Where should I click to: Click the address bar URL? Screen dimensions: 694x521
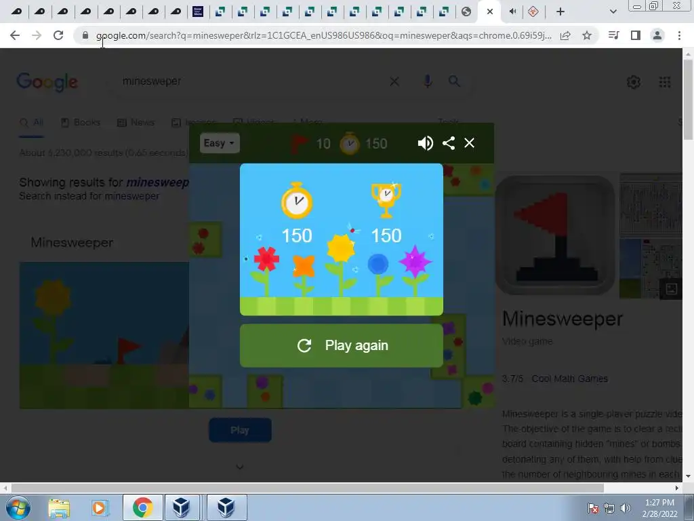(x=323, y=35)
